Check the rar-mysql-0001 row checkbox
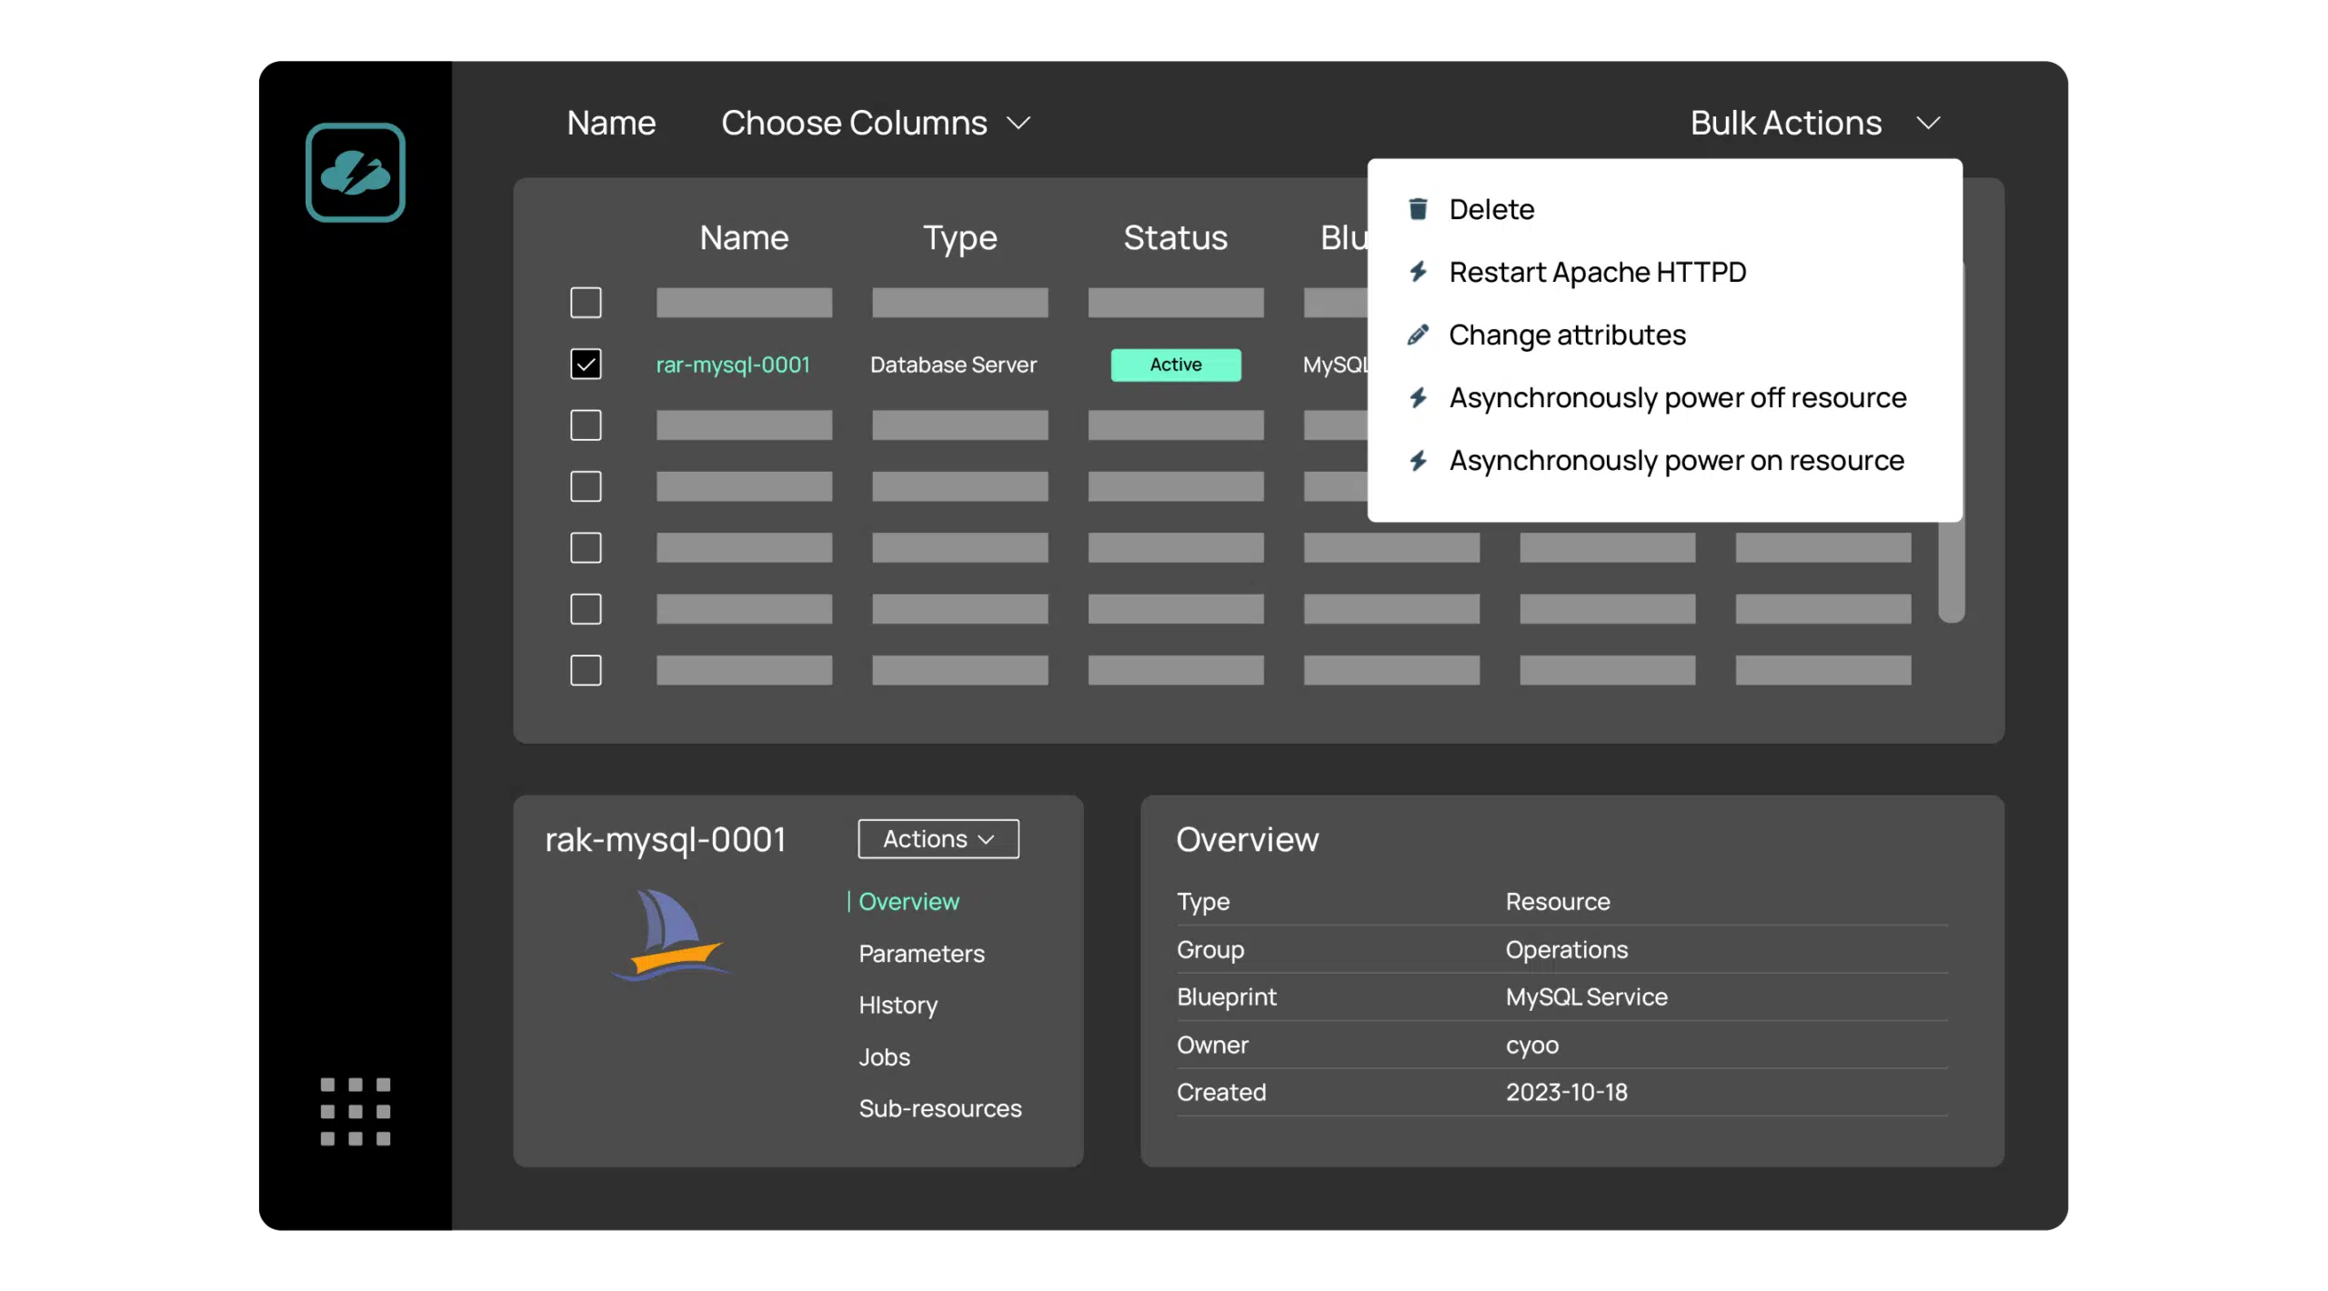Viewport: 2328px width, 1291px height. pos(585,363)
